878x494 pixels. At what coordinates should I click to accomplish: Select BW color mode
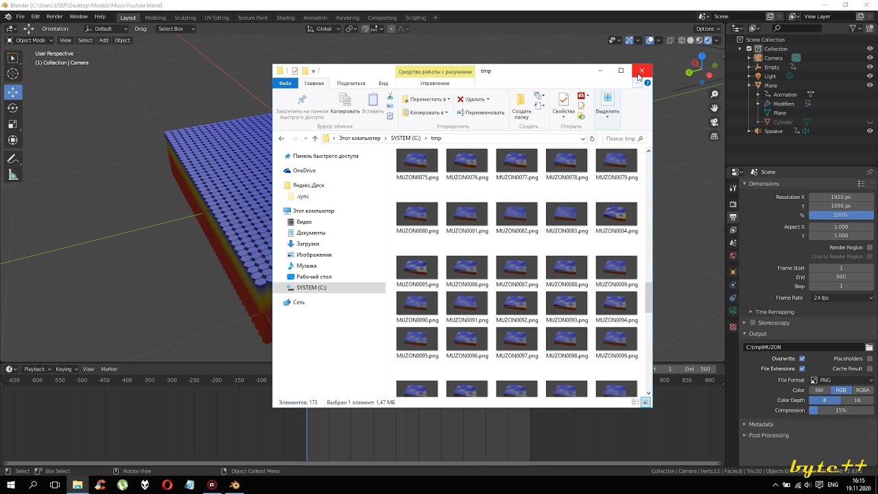tap(819, 390)
